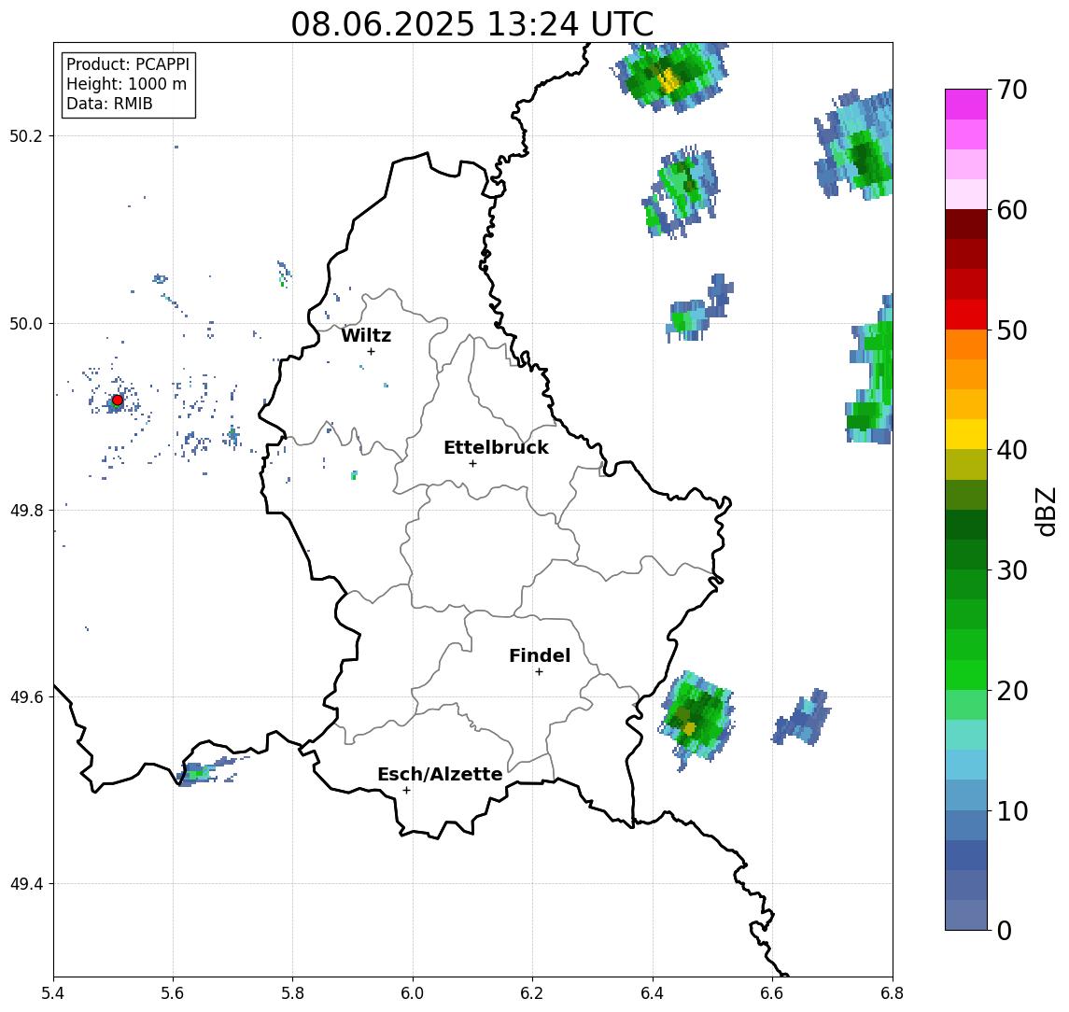The height and width of the screenshot is (1012, 1069).
Task: Click the yellow-core radar cell at top
Action: (x=670, y=78)
